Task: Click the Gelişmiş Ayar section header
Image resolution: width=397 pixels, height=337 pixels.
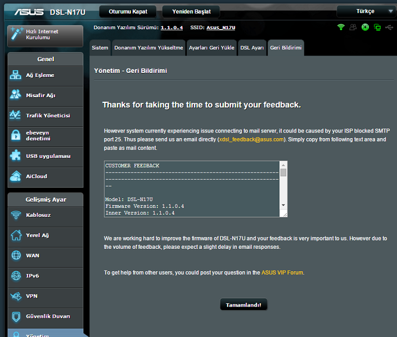Action: [46, 200]
